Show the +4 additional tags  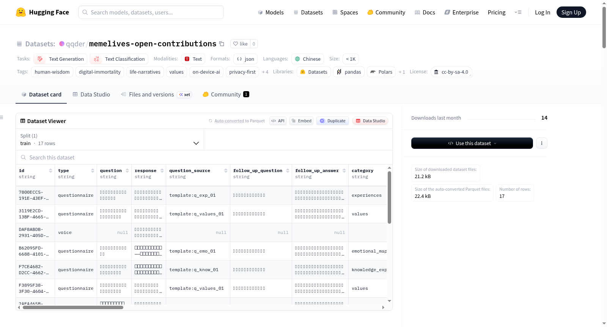coord(265,72)
